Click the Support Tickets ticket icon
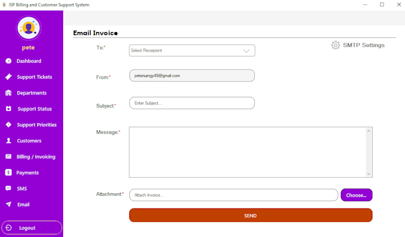The height and width of the screenshot is (237, 405). [x=8, y=77]
